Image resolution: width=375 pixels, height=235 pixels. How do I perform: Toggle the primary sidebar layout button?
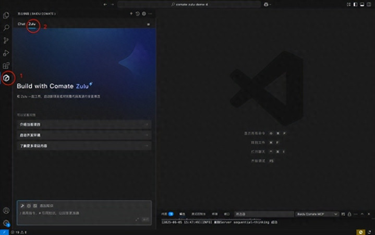tap(355, 4)
